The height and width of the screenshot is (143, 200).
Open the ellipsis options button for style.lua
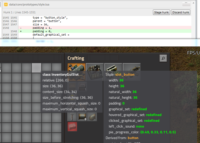pos(186,4)
